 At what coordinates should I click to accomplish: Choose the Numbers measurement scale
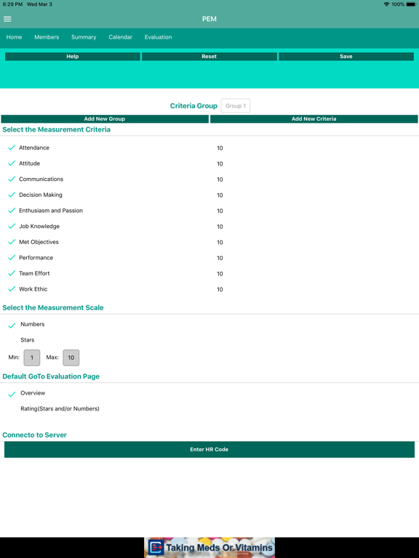(x=33, y=324)
